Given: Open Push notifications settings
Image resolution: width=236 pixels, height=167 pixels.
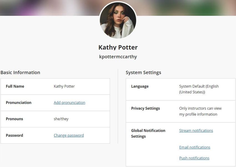Looking at the screenshot, I should point(194,158).
